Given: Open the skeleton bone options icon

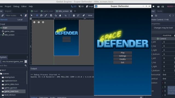Looking at the screenshot, I should 84,16.
